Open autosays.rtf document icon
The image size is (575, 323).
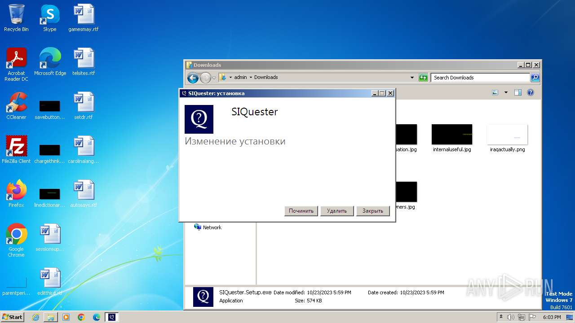point(84,194)
